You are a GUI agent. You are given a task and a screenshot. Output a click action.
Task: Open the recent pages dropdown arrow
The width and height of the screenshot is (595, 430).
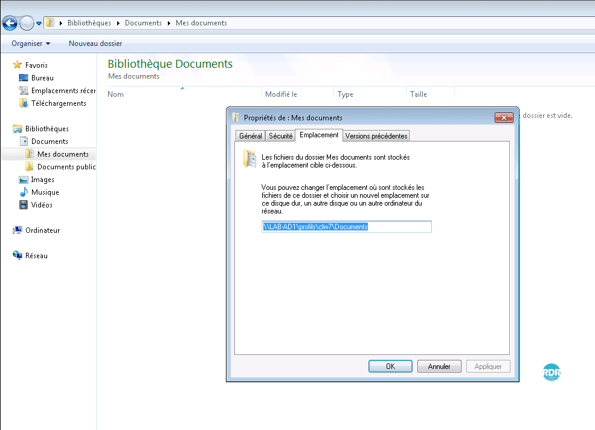pyautogui.click(x=39, y=24)
